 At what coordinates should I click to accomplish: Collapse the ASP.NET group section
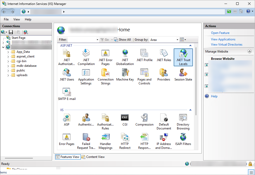tap(191, 46)
